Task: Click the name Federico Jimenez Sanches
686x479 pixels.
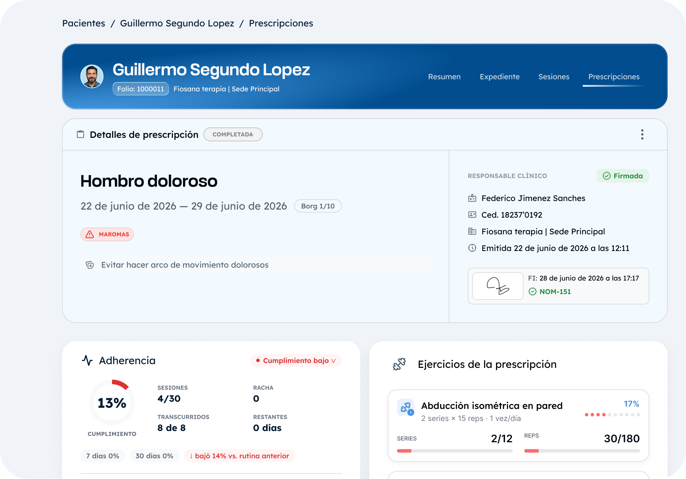Action: (x=533, y=198)
